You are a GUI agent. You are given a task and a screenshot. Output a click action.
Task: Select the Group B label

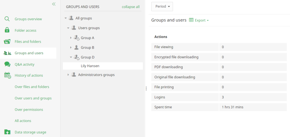point(88,47)
